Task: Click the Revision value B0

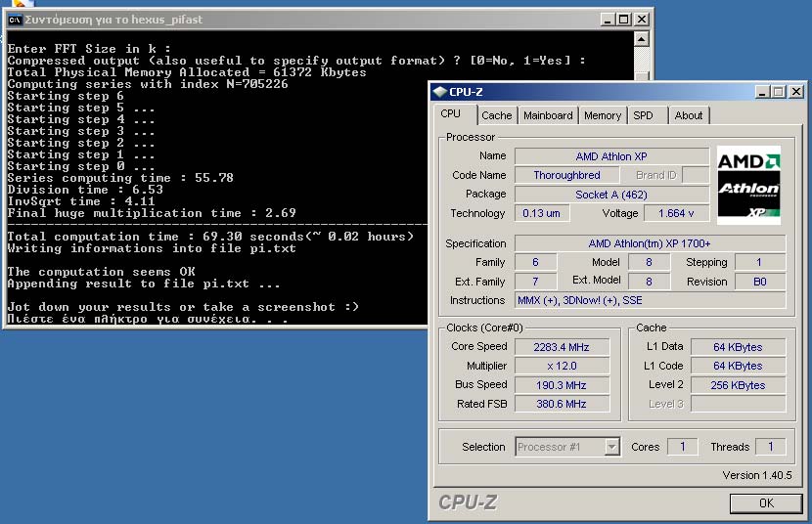Action: point(760,282)
